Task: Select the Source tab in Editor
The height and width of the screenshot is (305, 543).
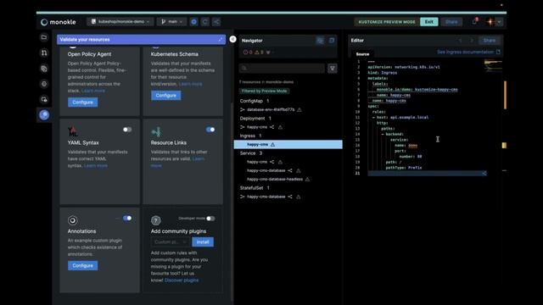Action: click(362, 54)
